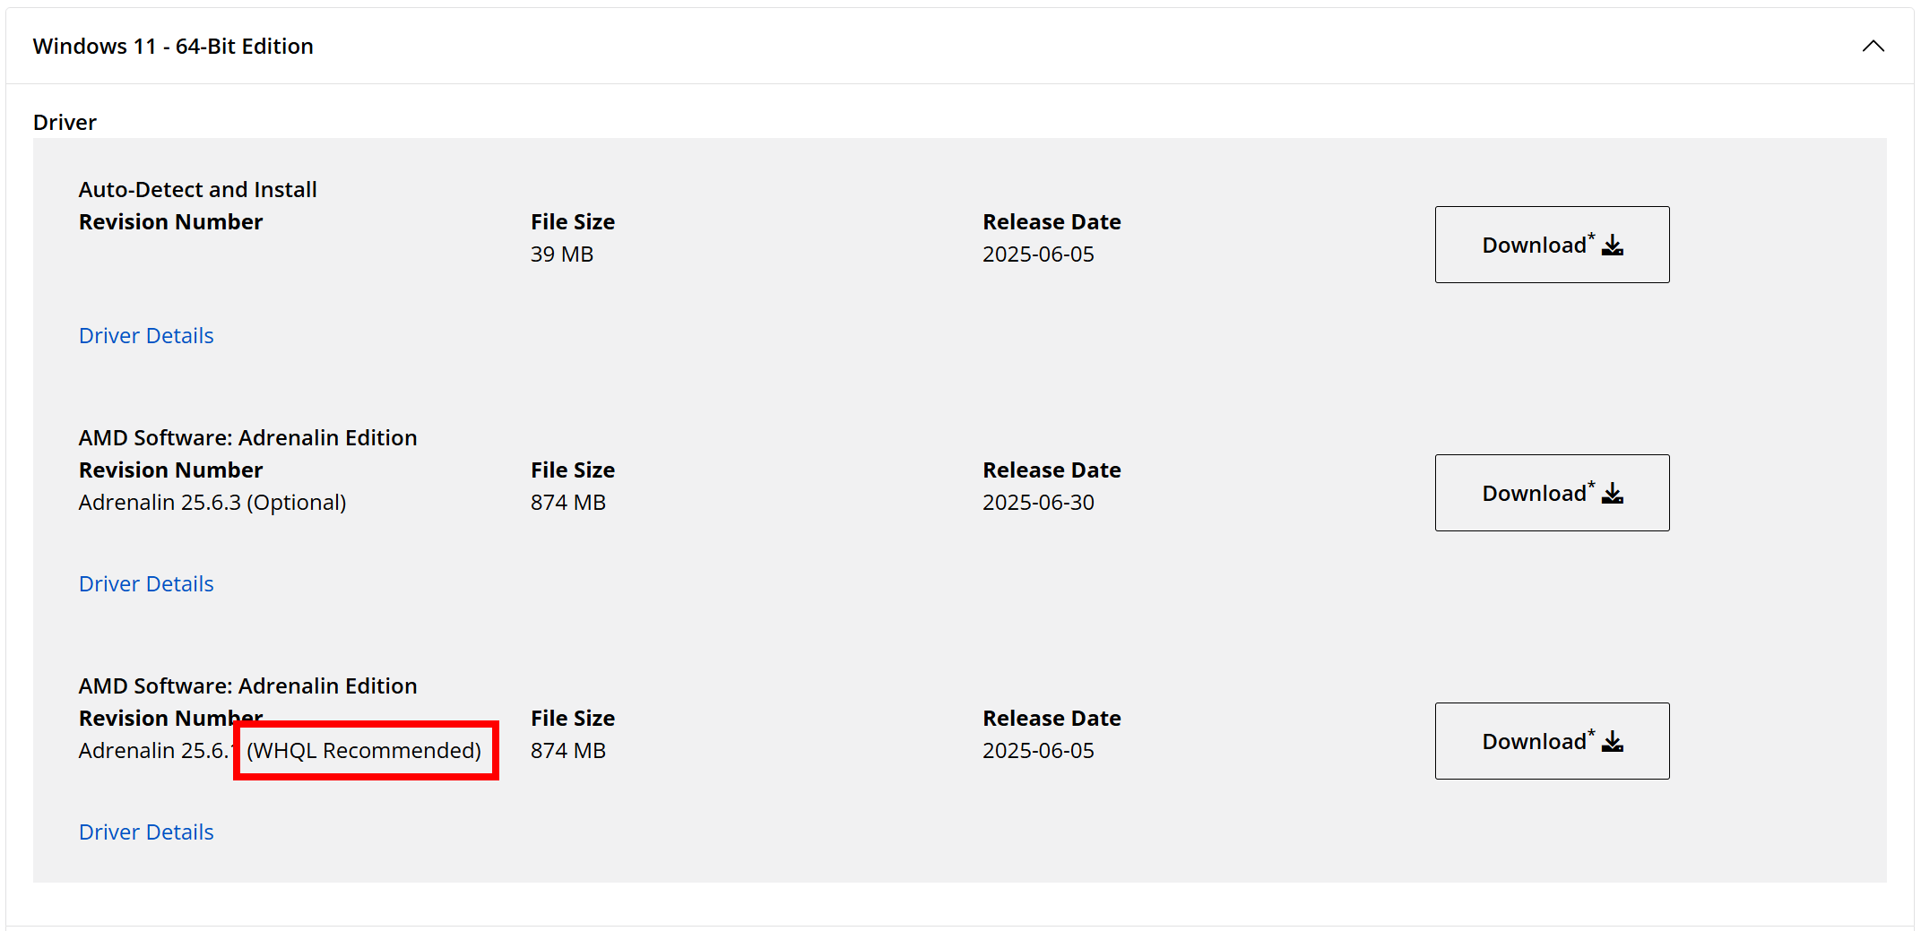Click the 874 MB size of WHQL driver

[x=567, y=750]
